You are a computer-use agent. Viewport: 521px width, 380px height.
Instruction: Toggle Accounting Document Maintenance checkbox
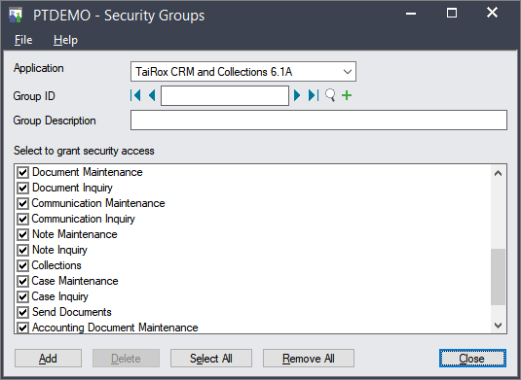pyautogui.click(x=23, y=328)
